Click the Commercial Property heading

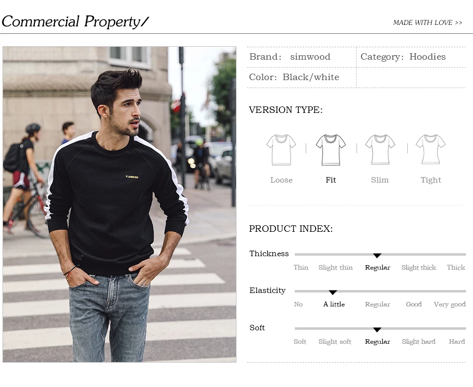75,21
